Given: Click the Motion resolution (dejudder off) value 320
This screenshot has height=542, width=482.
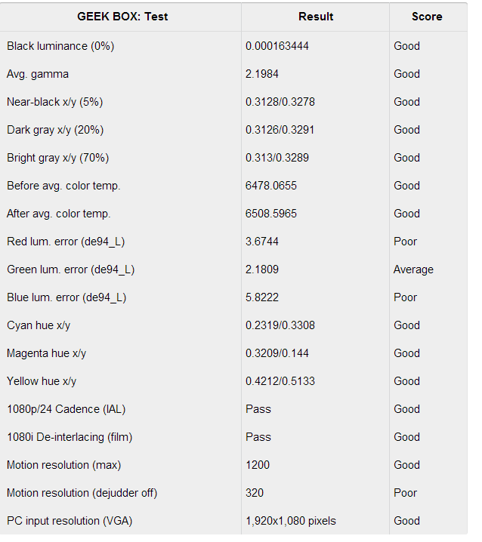Looking at the screenshot, I should click(255, 493).
